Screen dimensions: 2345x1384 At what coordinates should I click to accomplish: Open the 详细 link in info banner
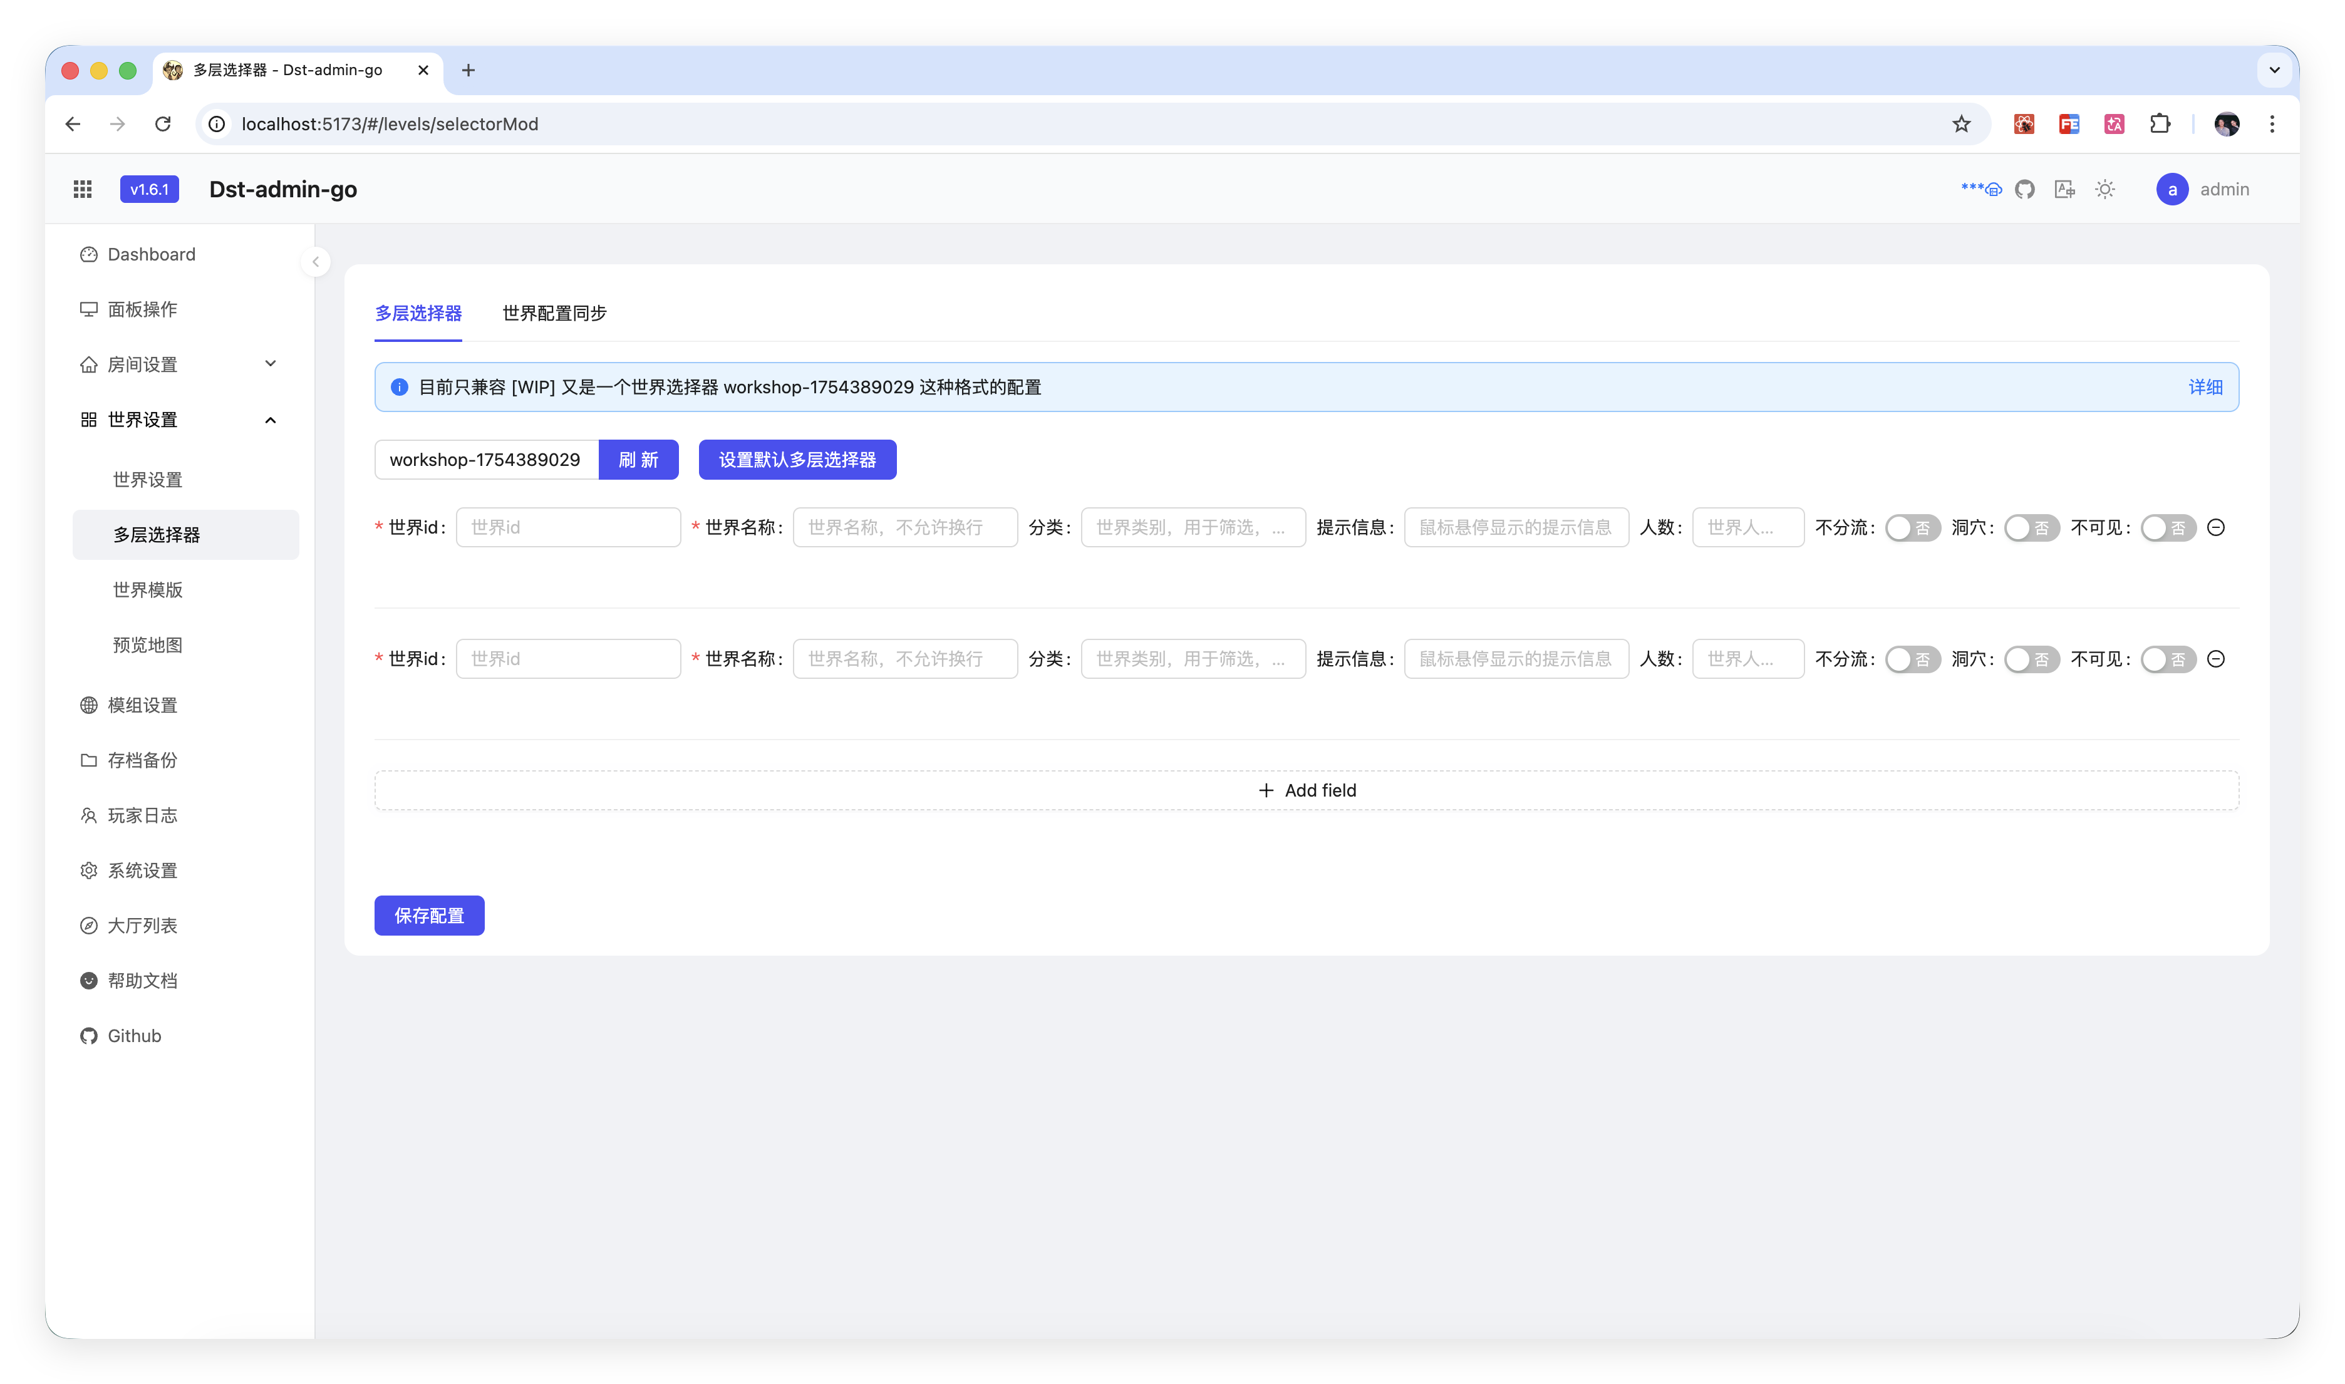[2205, 387]
